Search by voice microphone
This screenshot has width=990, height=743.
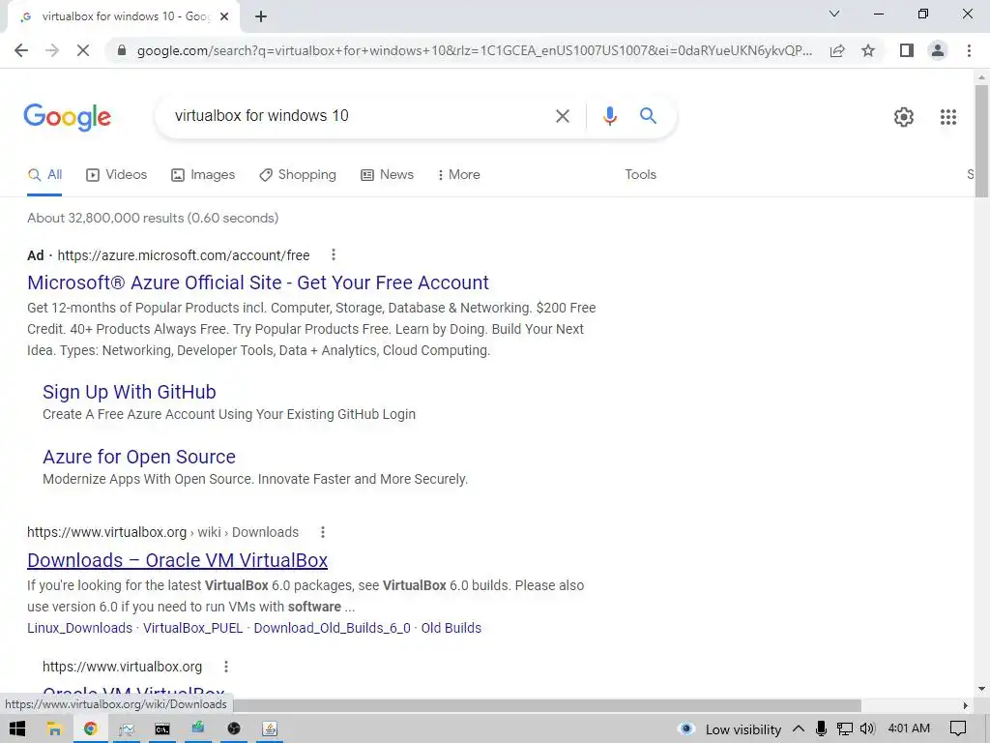point(609,116)
